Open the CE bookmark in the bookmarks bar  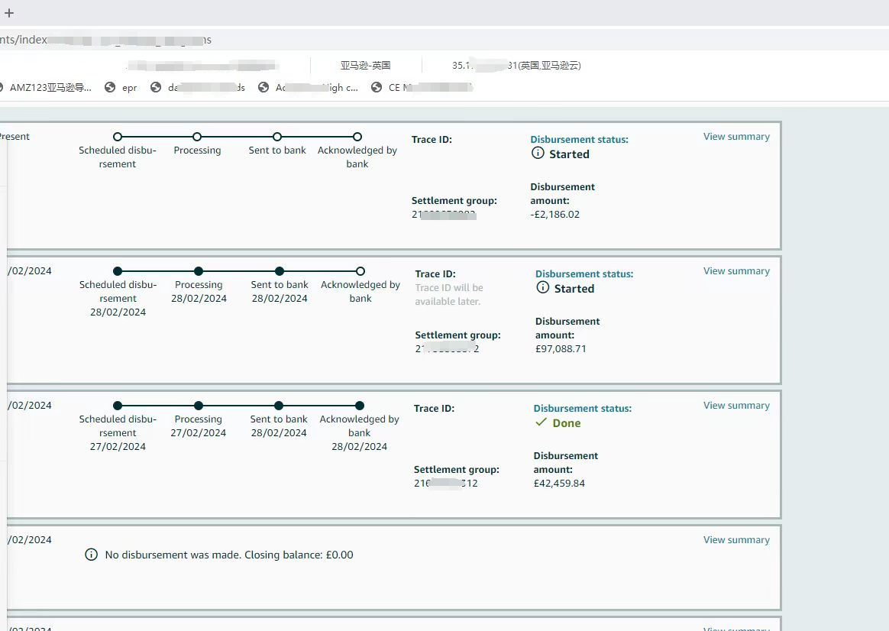coord(422,87)
